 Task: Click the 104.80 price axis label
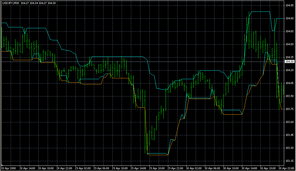[x=289, y=18]
